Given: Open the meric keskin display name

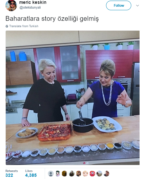Looking at the screenshot, I should click(x=33, y=2).
